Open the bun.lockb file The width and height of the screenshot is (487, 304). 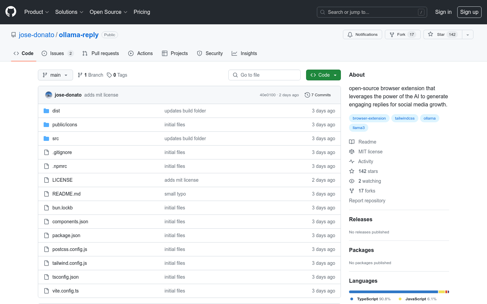pos(63,208)
